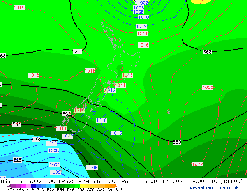This screenshot has width=247, height=191.
Task: Select the 'Tu 09-12-2025 18:00 UTC (18+00)' timestamp
Action: tap(192, 182)
